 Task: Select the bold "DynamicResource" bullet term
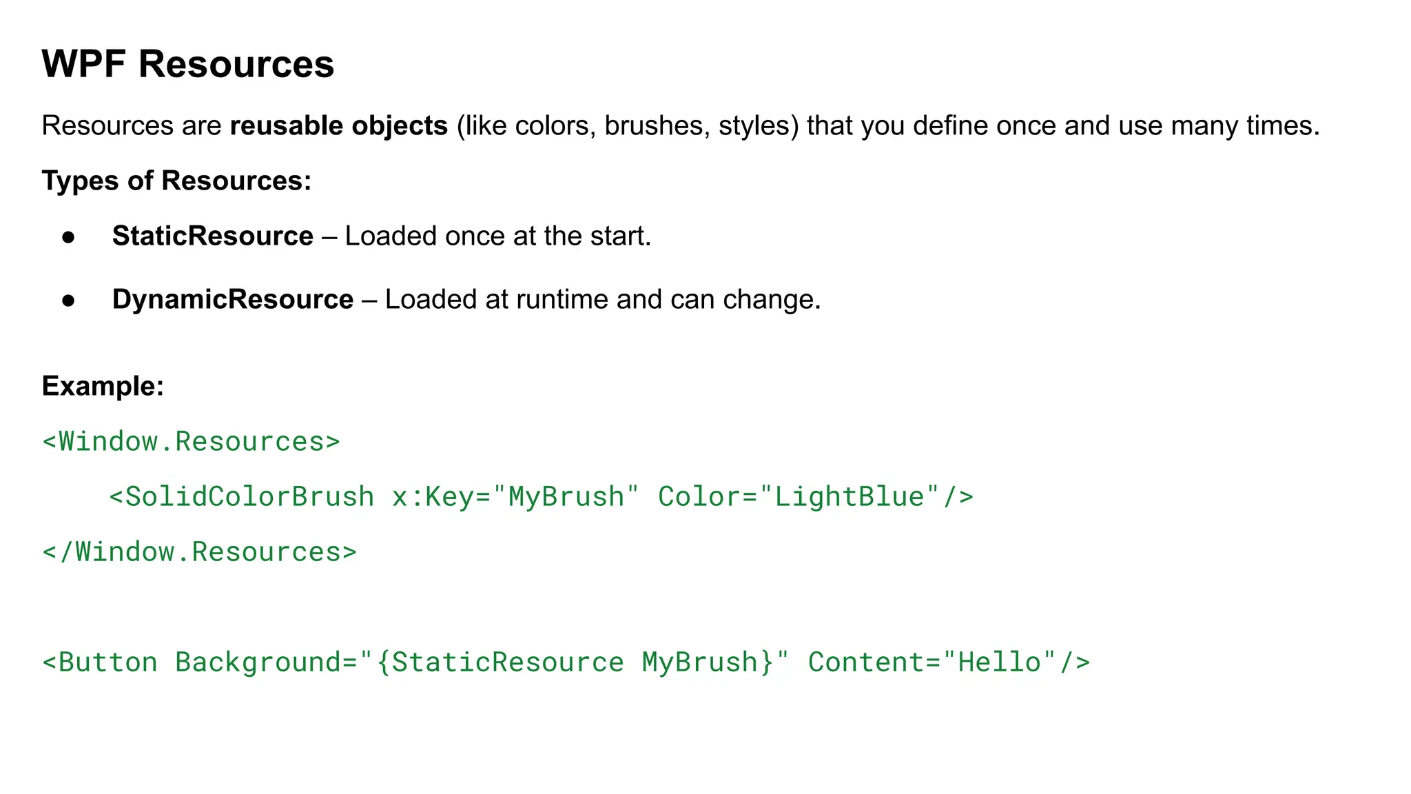click(x=232, y=300)
